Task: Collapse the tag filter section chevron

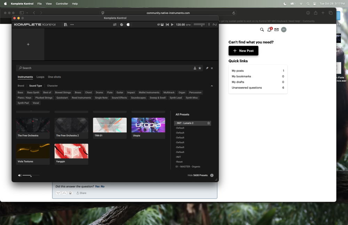Action: click(212, 86)
